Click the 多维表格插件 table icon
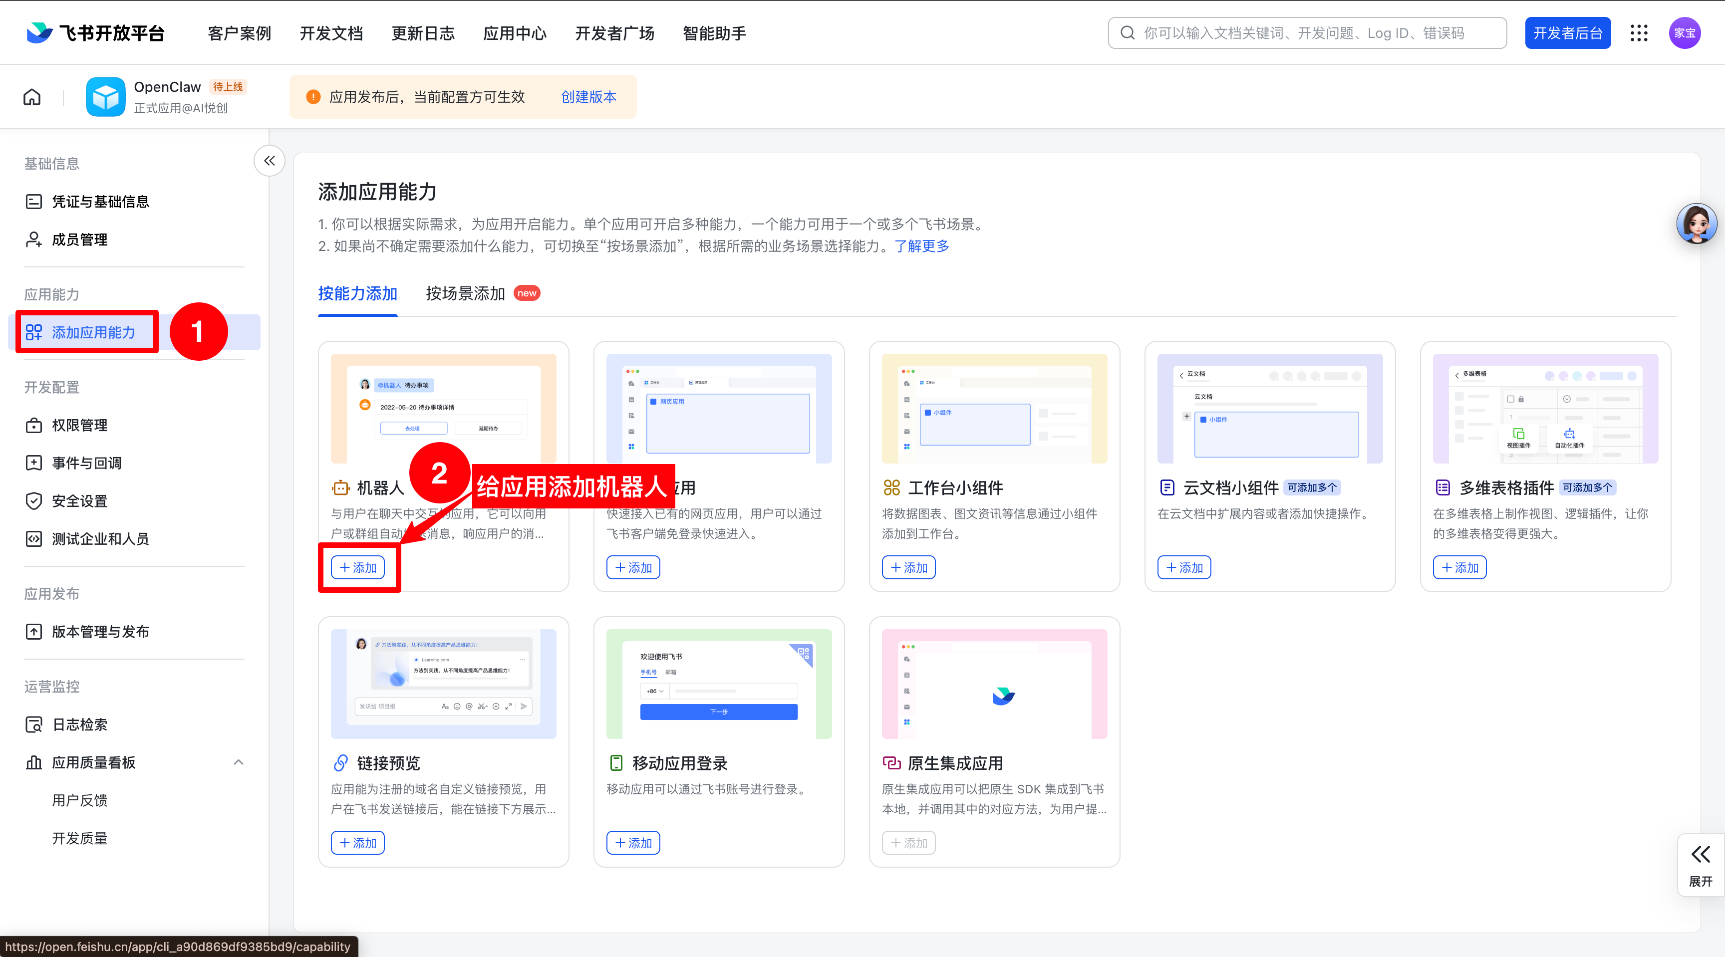This screenshot has height=957, width=1725. 1443,488
